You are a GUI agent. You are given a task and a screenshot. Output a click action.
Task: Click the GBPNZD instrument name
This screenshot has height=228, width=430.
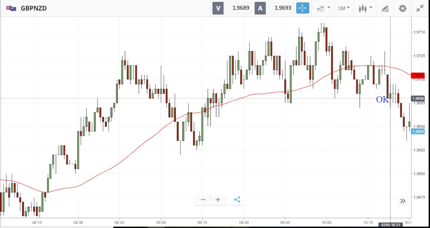click(34, 8)
